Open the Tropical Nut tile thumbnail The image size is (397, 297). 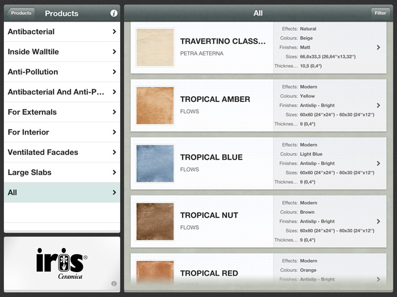pos(155,221)
